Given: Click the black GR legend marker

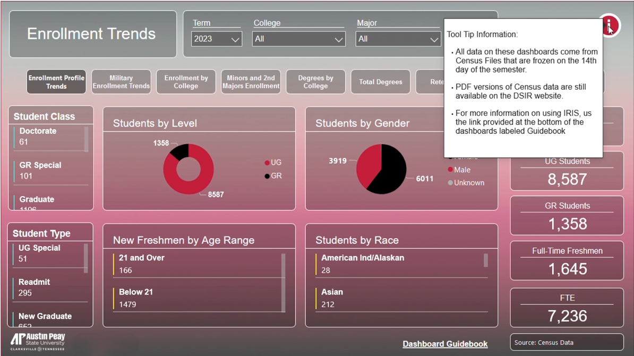Looking at the screenshot, I should (267, 176).
